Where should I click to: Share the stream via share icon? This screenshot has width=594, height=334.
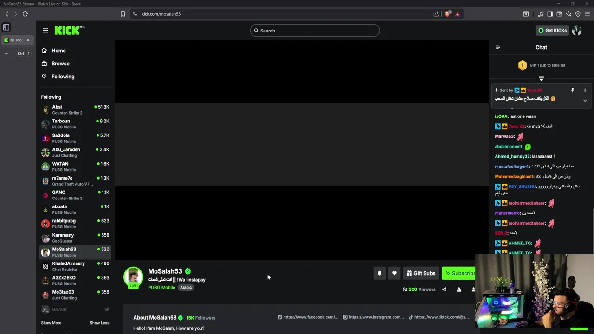tap(444, 289)
